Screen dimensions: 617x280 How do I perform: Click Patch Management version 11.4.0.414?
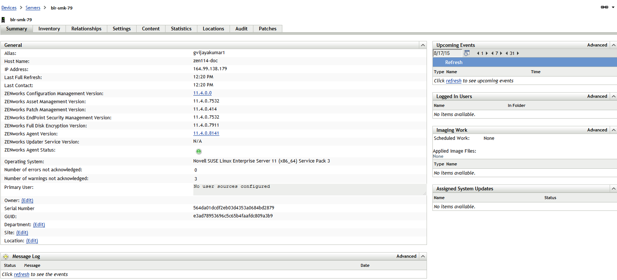pos(205,109)
